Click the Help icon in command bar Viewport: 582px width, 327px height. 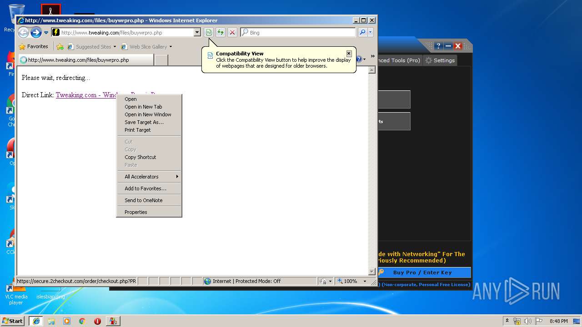tap(359, 59)
